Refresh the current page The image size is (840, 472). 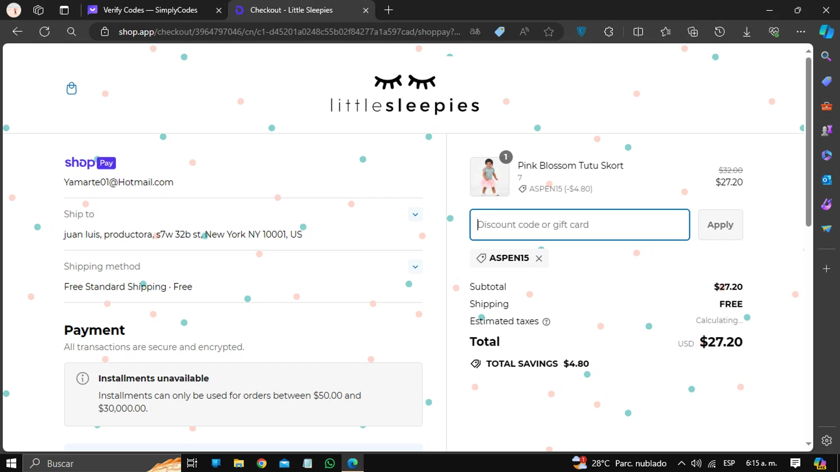(44, 31)
